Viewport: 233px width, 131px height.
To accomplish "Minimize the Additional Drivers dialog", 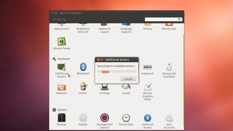I will 102,60.
